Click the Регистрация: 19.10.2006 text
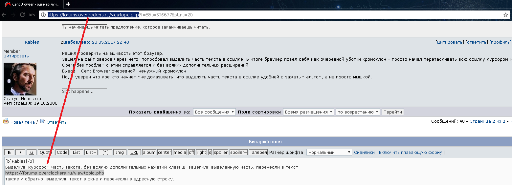This screenshot has height=185, width=512. (31, 103)
